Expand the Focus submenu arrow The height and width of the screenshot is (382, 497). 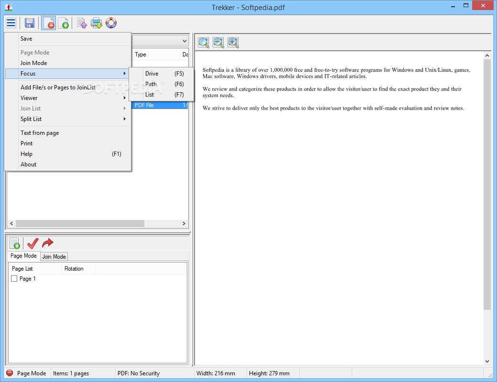tap(125, 74)
